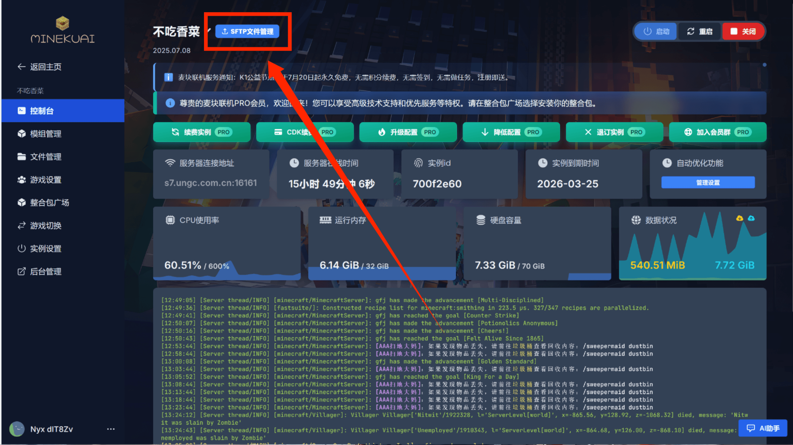The height and width of the screenshot is (445, 793).
Task: Toggle the 启动 server power control
Action: pyautogui.click(x=655, y=31)
